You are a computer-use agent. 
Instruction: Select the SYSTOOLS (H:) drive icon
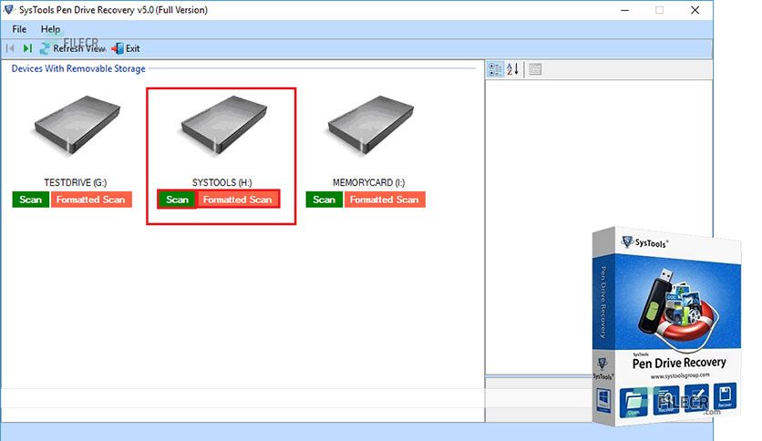pos(224,125)
